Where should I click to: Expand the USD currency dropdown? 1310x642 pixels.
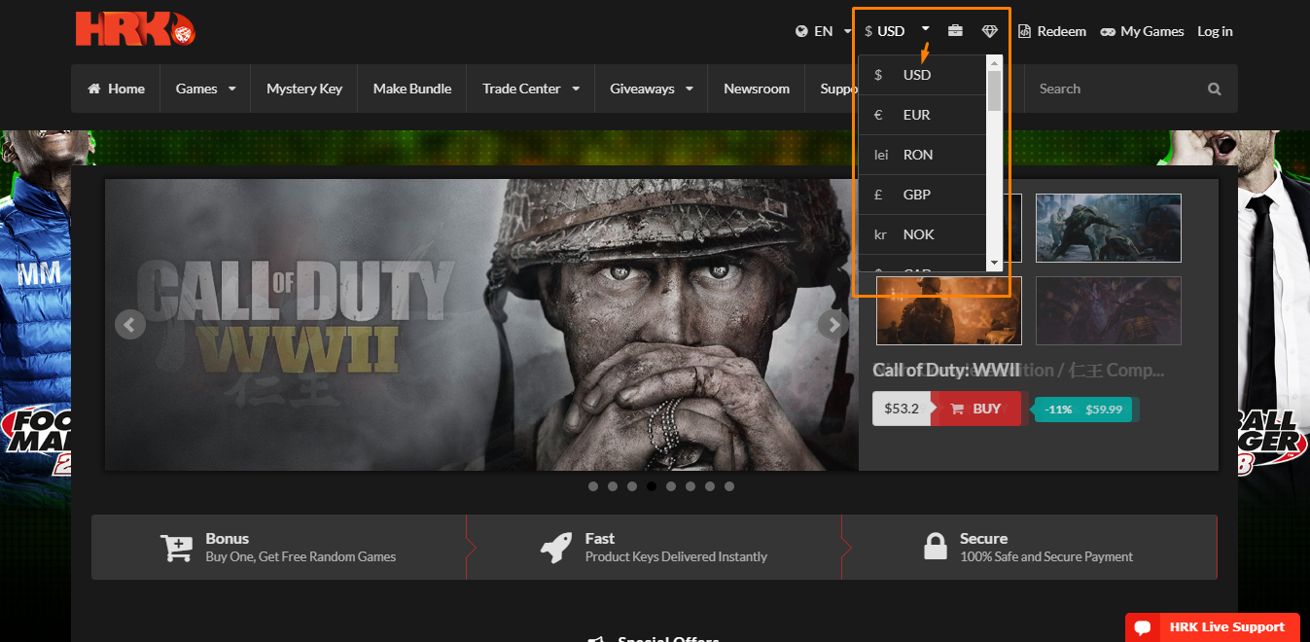[897, 31]
